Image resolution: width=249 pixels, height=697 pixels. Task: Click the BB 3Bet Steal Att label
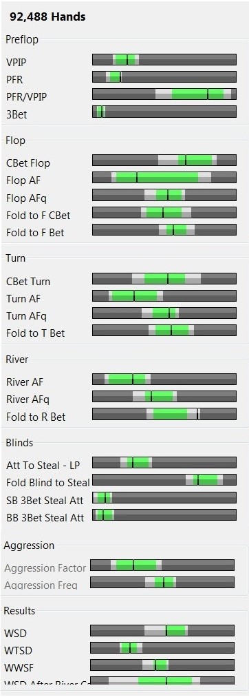[x=45, y=518]
